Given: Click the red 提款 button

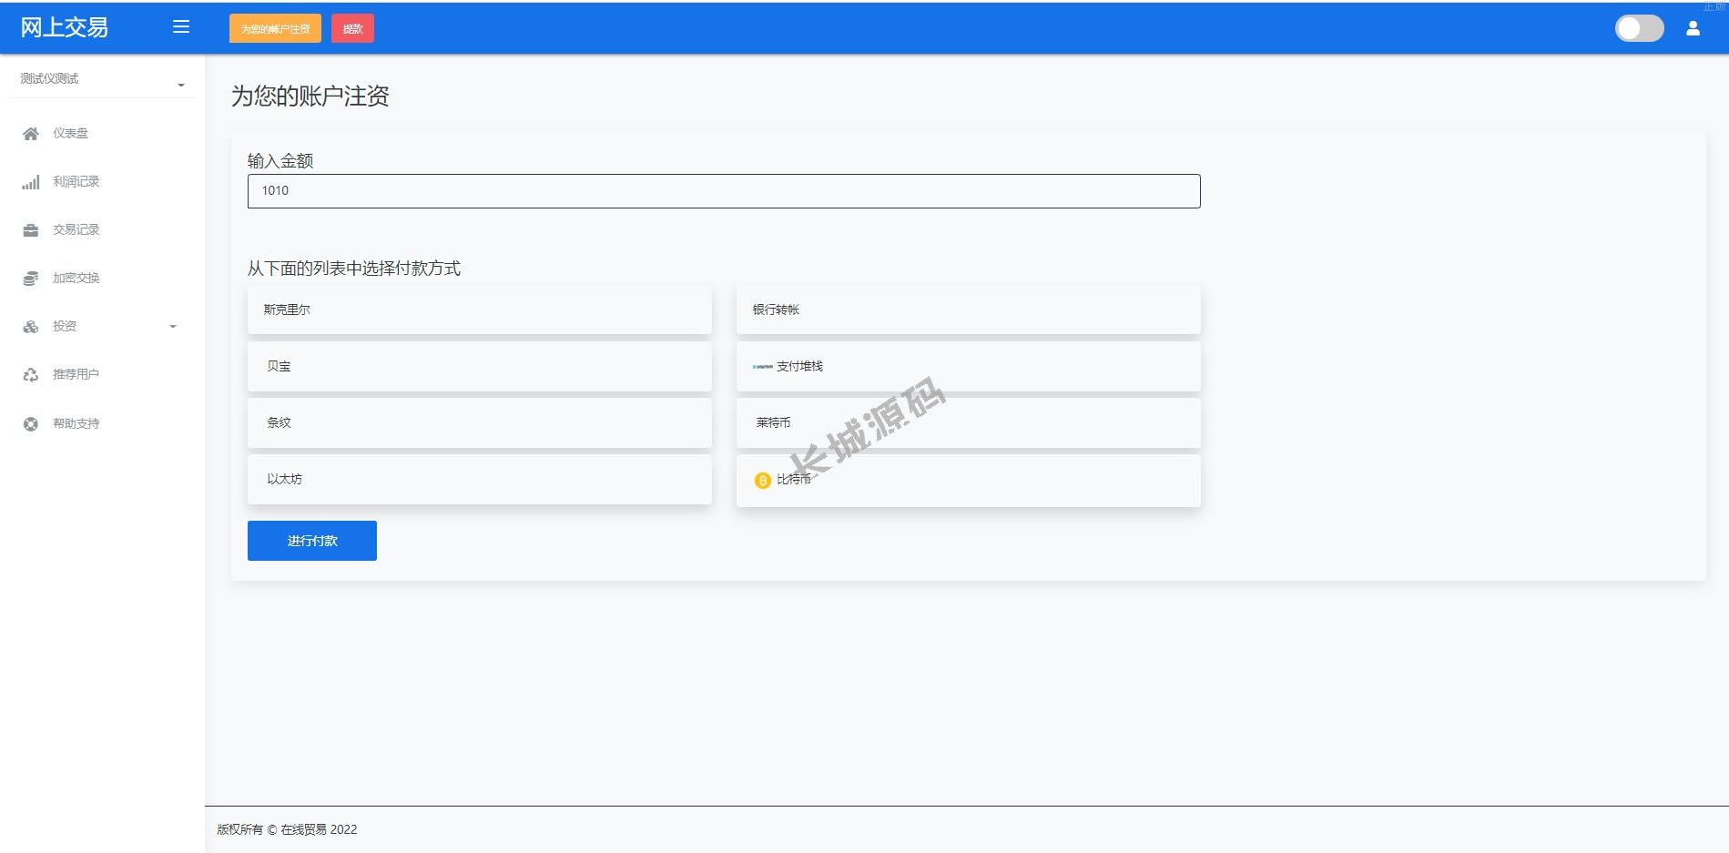Looking at the screenshot, I should (x=353, y=29).
